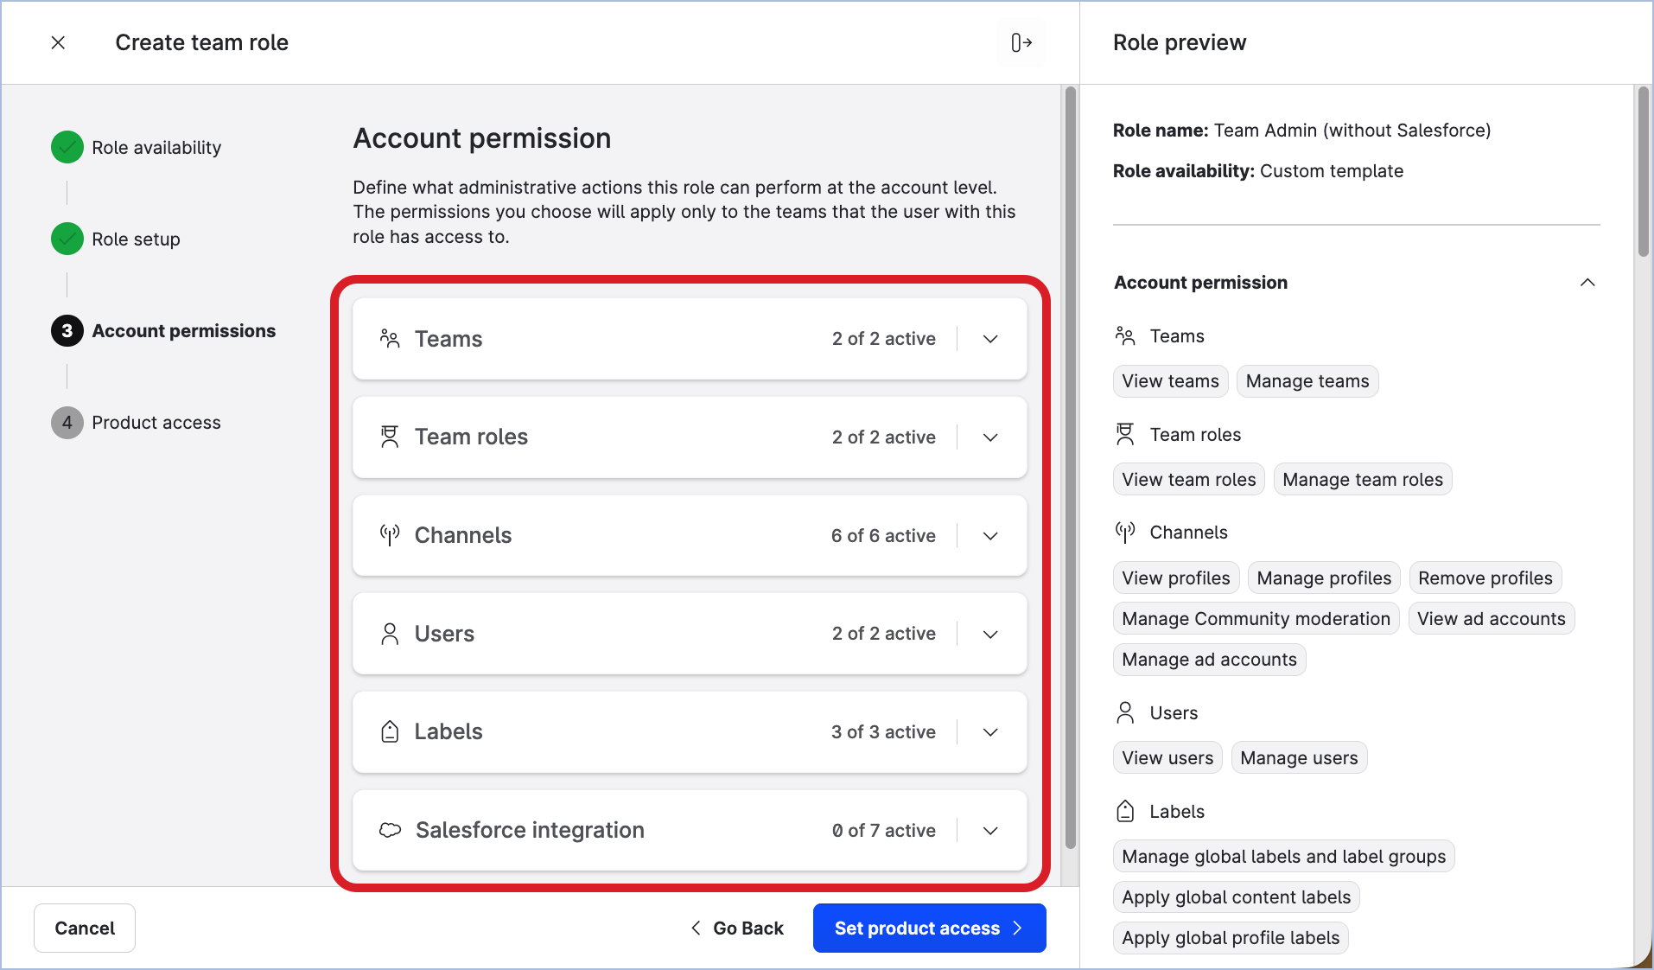The image size is (1654, 970).
Task: Click the Teams people icon in permissions list
Action: (x=390, y=339)
